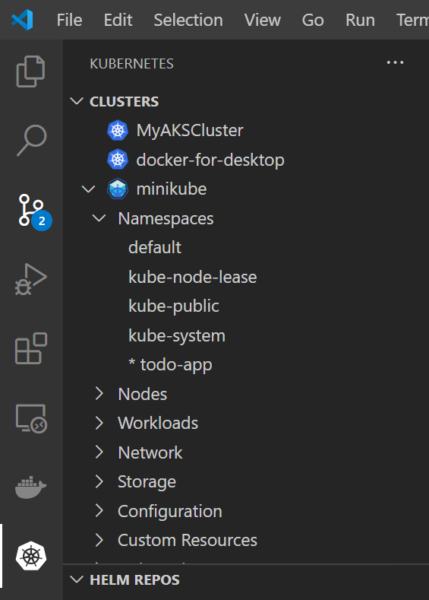Open the Docker view
This screenshot has width=429, height=600.
coord(30,487)
